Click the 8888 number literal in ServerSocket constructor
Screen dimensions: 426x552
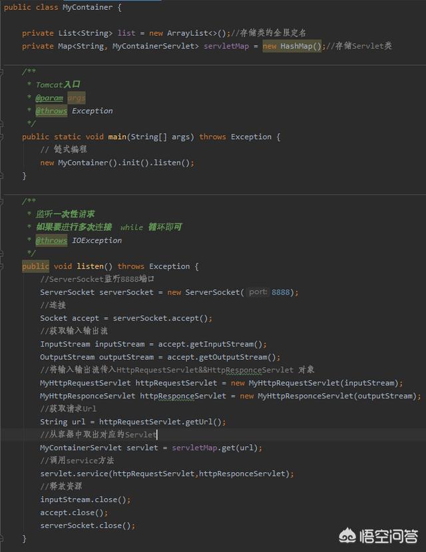280,292
